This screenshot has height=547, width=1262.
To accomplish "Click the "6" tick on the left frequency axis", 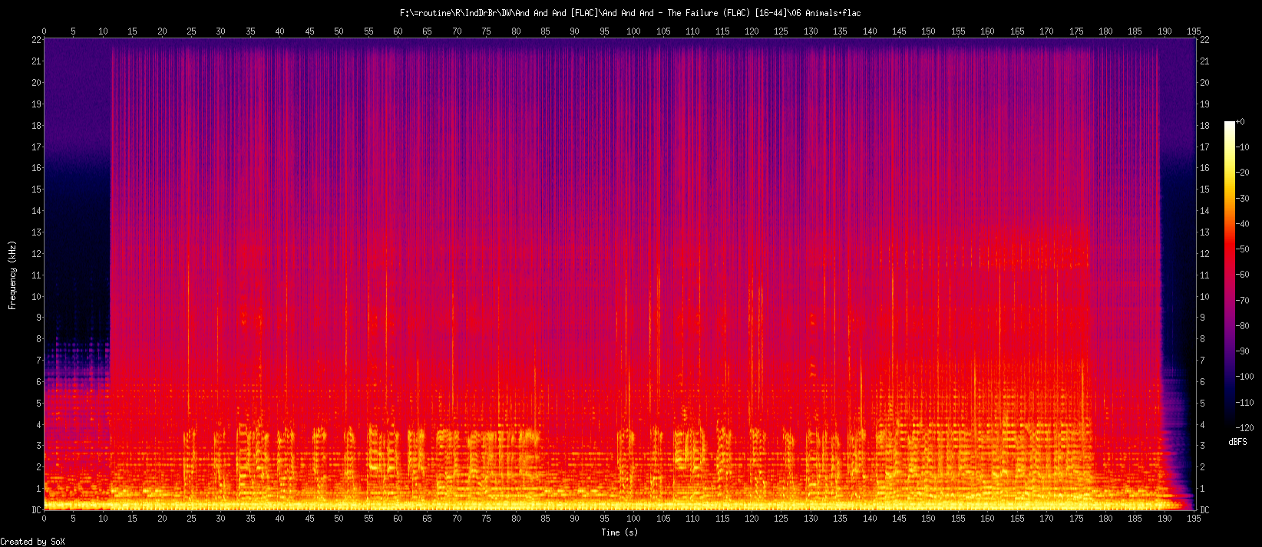I will pyautogui.click(x=38, y=381).
